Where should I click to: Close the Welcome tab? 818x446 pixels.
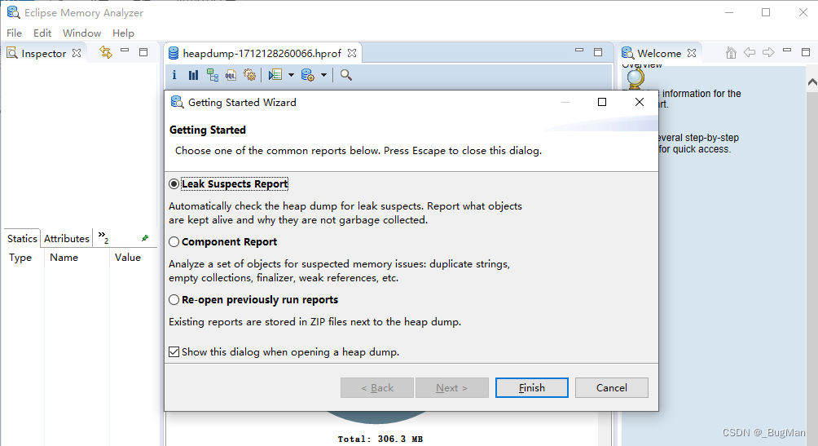pos(692,53)
